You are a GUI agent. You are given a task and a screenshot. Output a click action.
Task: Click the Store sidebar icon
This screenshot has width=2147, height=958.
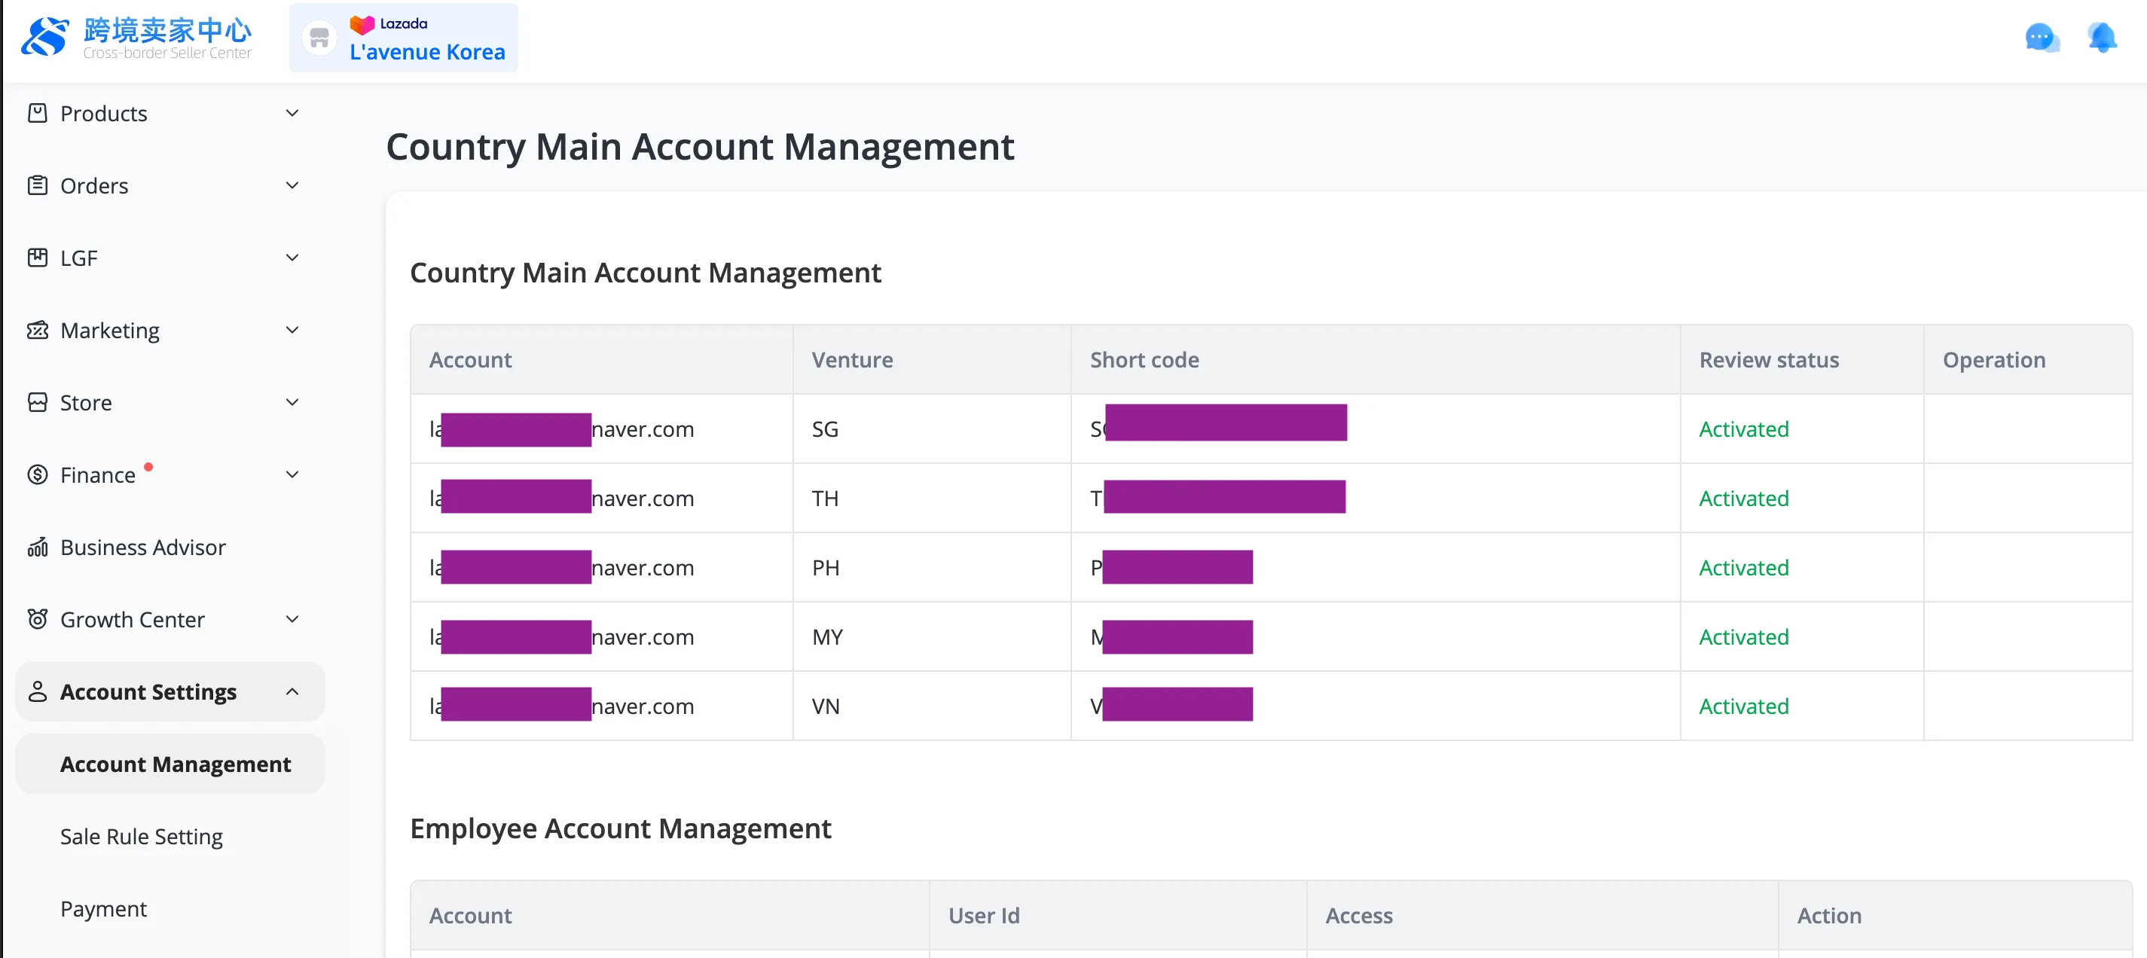point(38,403)
